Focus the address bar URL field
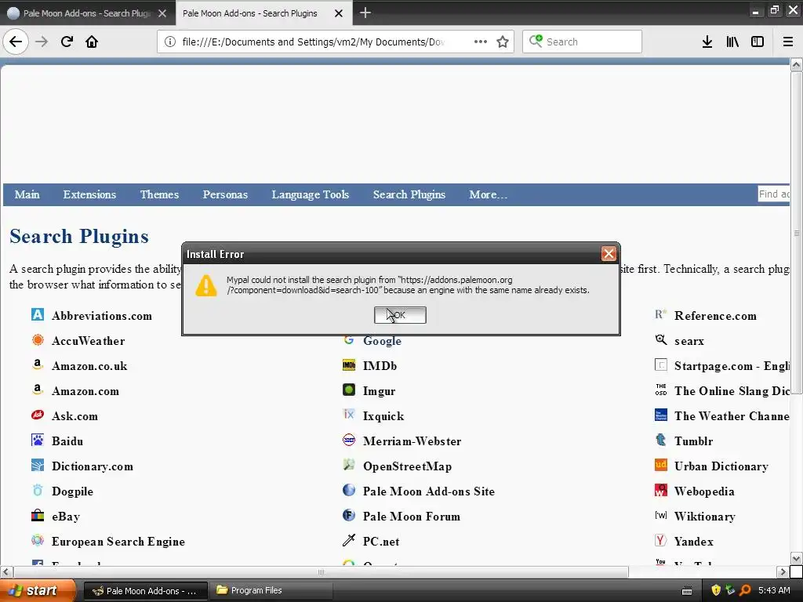803x602 pixels. point(314,42)
